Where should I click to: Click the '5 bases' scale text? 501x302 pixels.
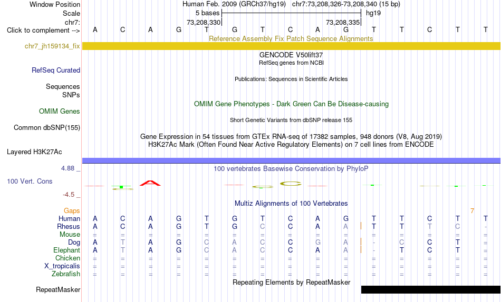tap(207, 13)
